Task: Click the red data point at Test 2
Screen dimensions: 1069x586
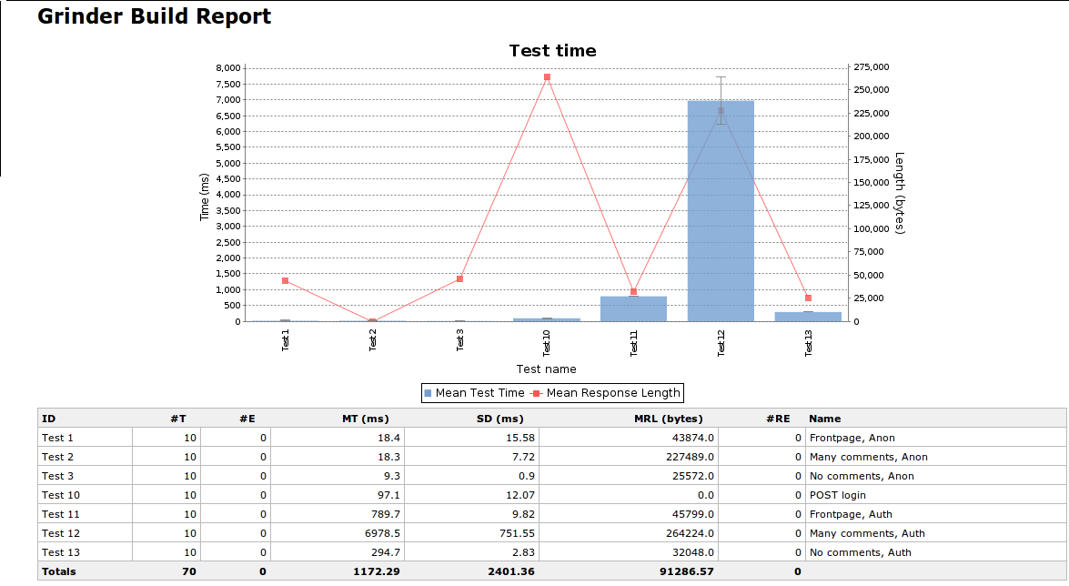Action: (372, 321)
